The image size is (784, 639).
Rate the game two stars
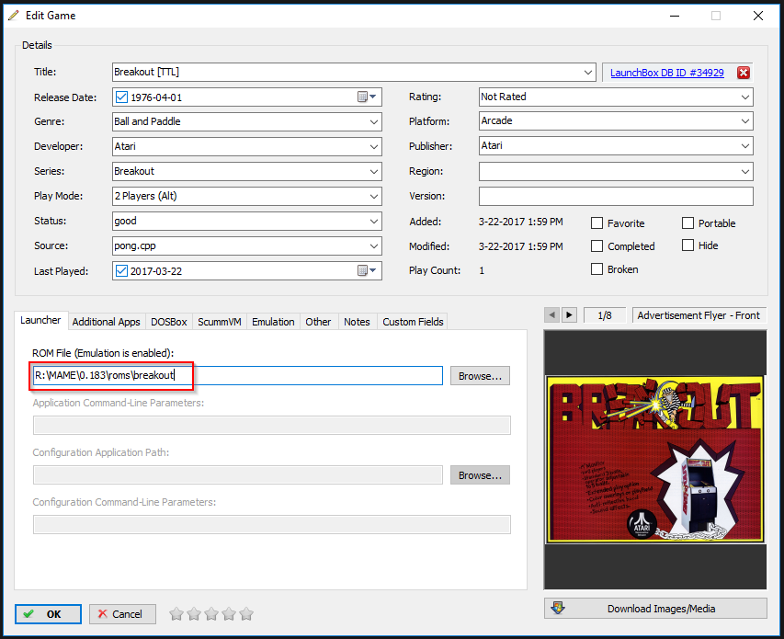(194, 613)
